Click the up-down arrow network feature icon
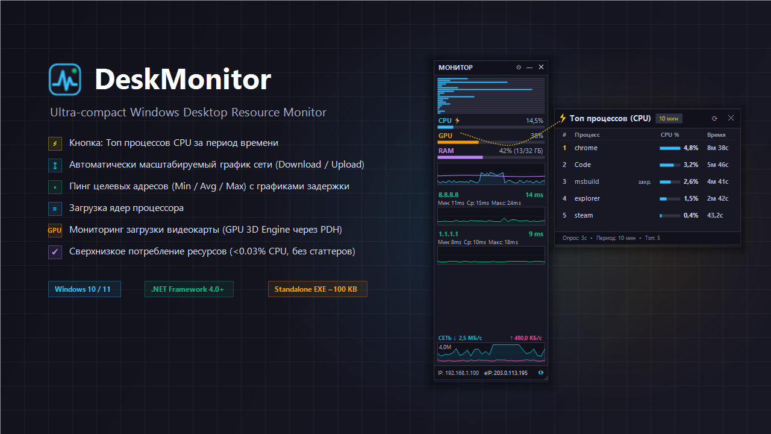 (55, 165)
